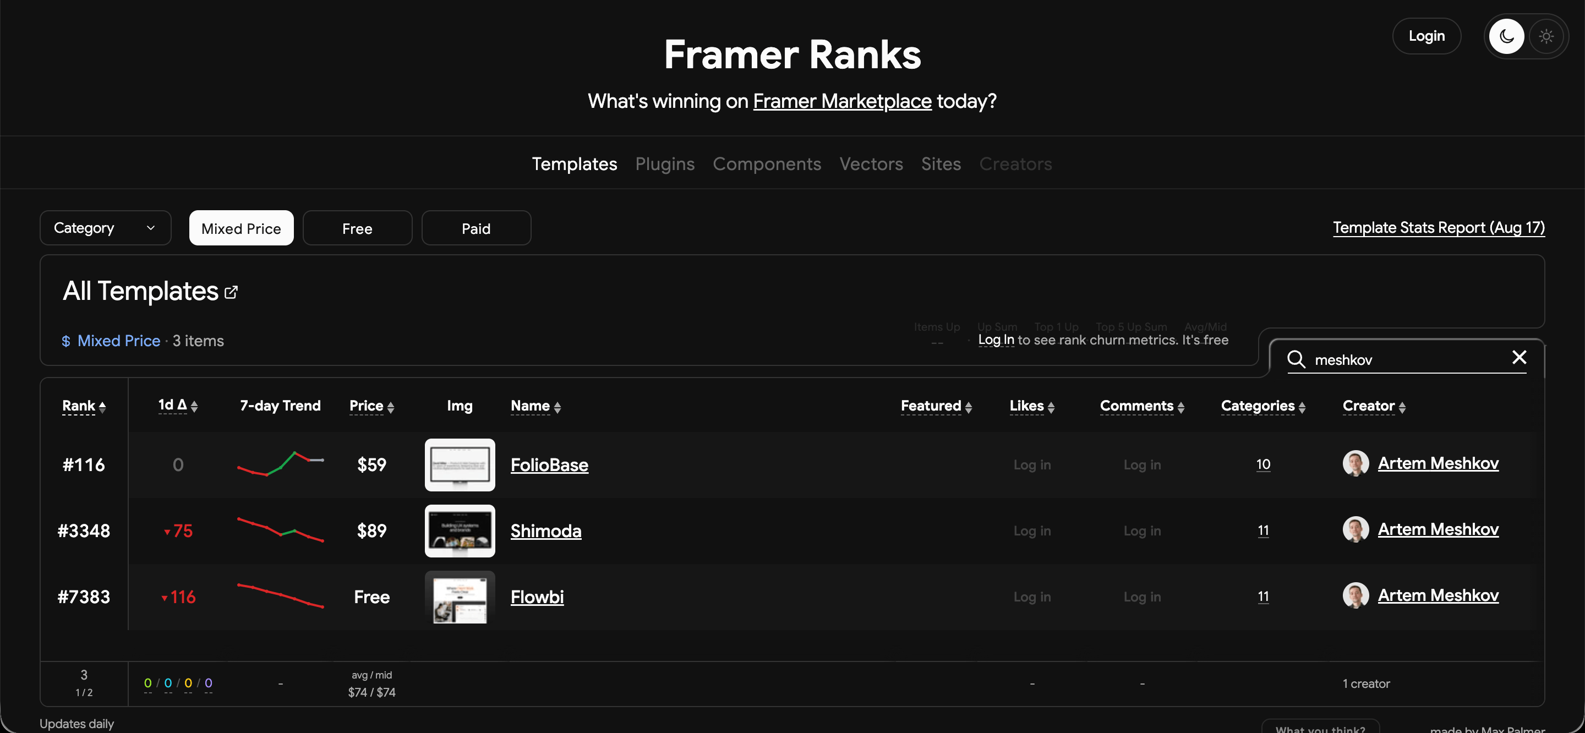
Task: Switch to Vectors tab
Action: coord(871,163)
